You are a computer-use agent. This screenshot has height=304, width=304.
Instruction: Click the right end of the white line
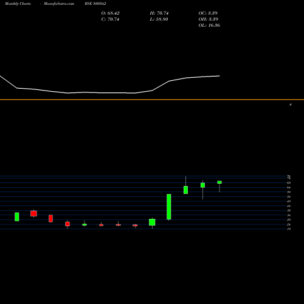[219, 76]
